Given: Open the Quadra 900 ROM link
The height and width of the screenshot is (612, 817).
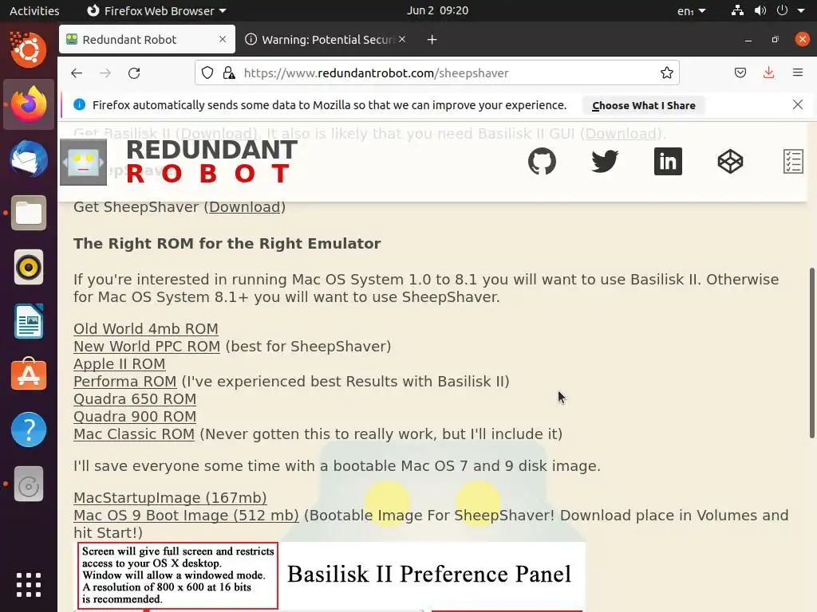Looking at the screenshot, I should pos(135,417).
